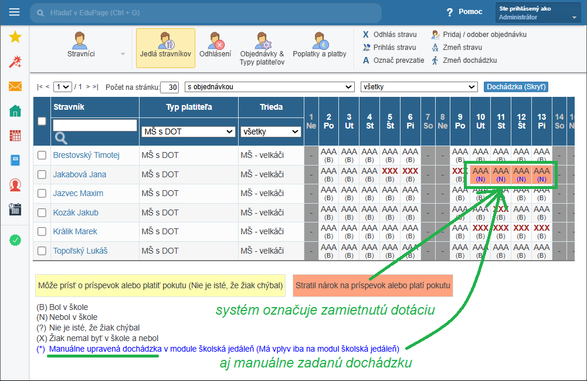Click the green home icon in sidebar
The image size is (587, 381).
coord(15,111)
